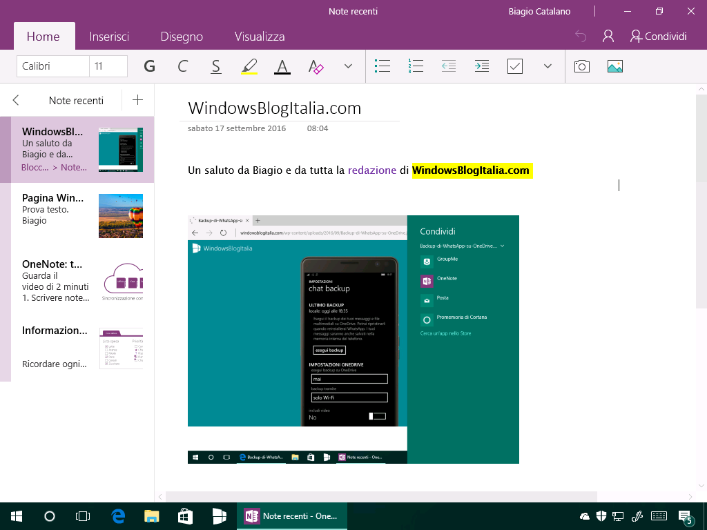Open the Home tab

pyautogui.click(x=43, y=37)
